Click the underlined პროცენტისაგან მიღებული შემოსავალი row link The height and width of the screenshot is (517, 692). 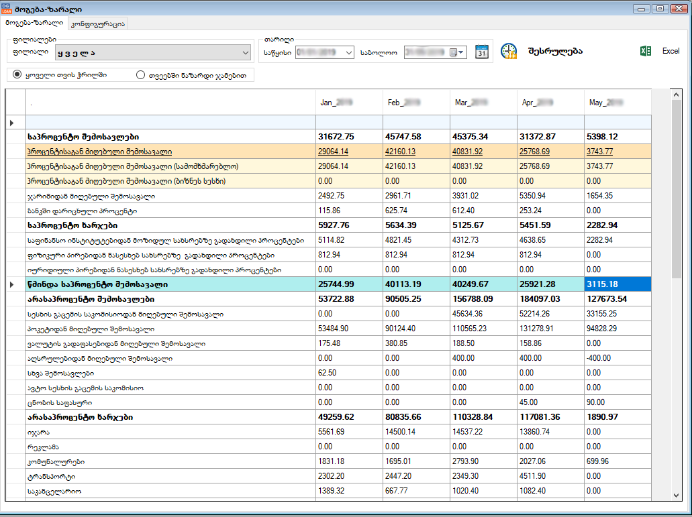(x=99, y=152)
